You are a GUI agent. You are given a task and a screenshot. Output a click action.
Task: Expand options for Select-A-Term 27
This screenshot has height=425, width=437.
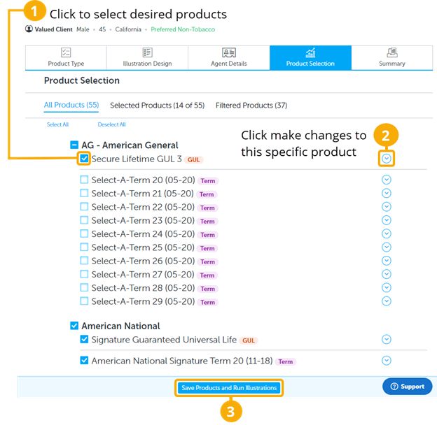(387, 274)
